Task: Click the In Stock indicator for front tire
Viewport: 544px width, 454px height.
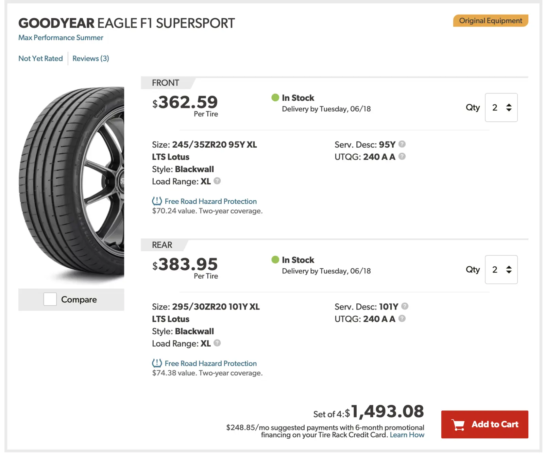Action: point(275,98)
